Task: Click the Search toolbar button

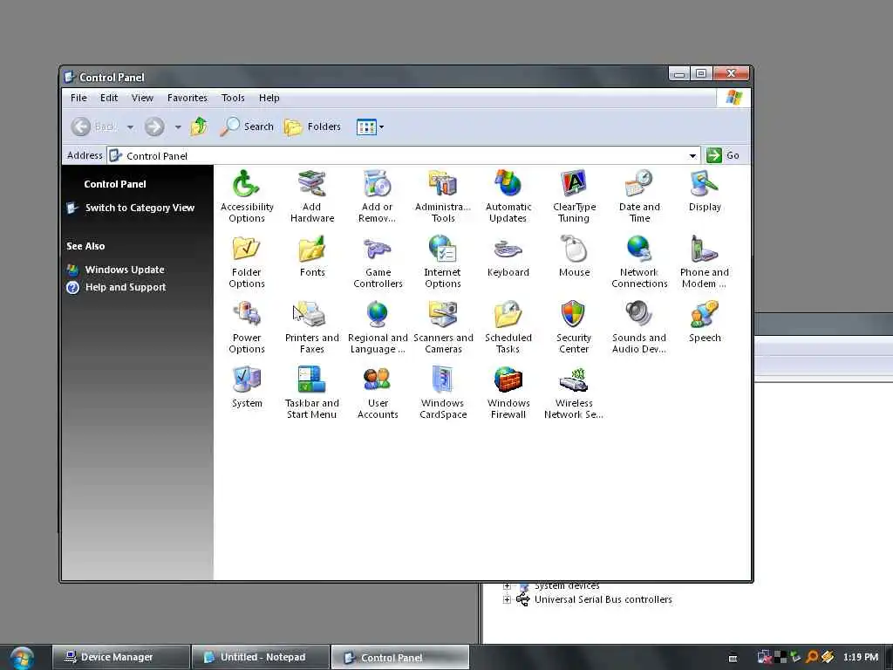Action: point(247,126)
